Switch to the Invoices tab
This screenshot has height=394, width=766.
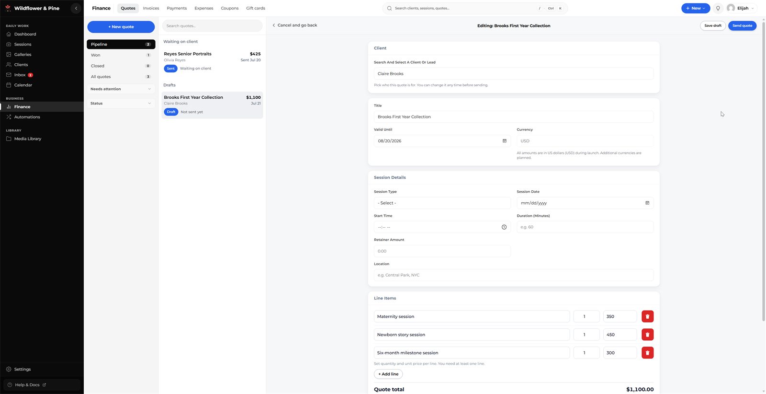[x=151, y=8]
